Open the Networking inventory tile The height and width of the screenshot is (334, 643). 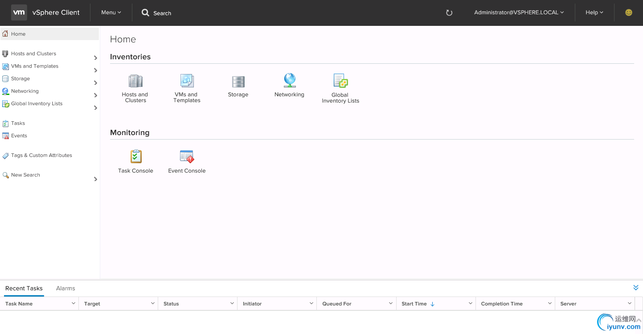click(289, 85)
